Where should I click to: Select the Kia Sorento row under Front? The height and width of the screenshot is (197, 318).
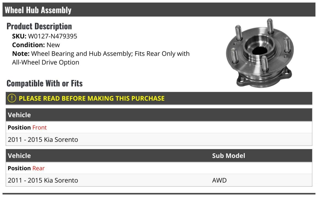(43, 140)
